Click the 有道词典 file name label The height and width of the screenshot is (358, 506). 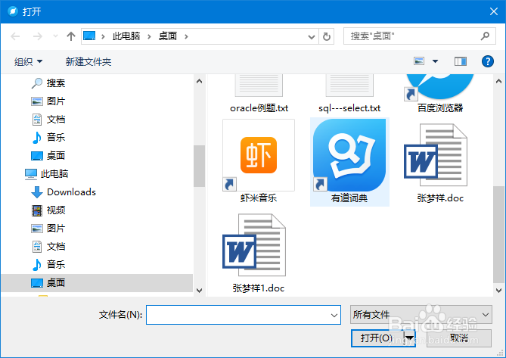(x=349, y=198)
